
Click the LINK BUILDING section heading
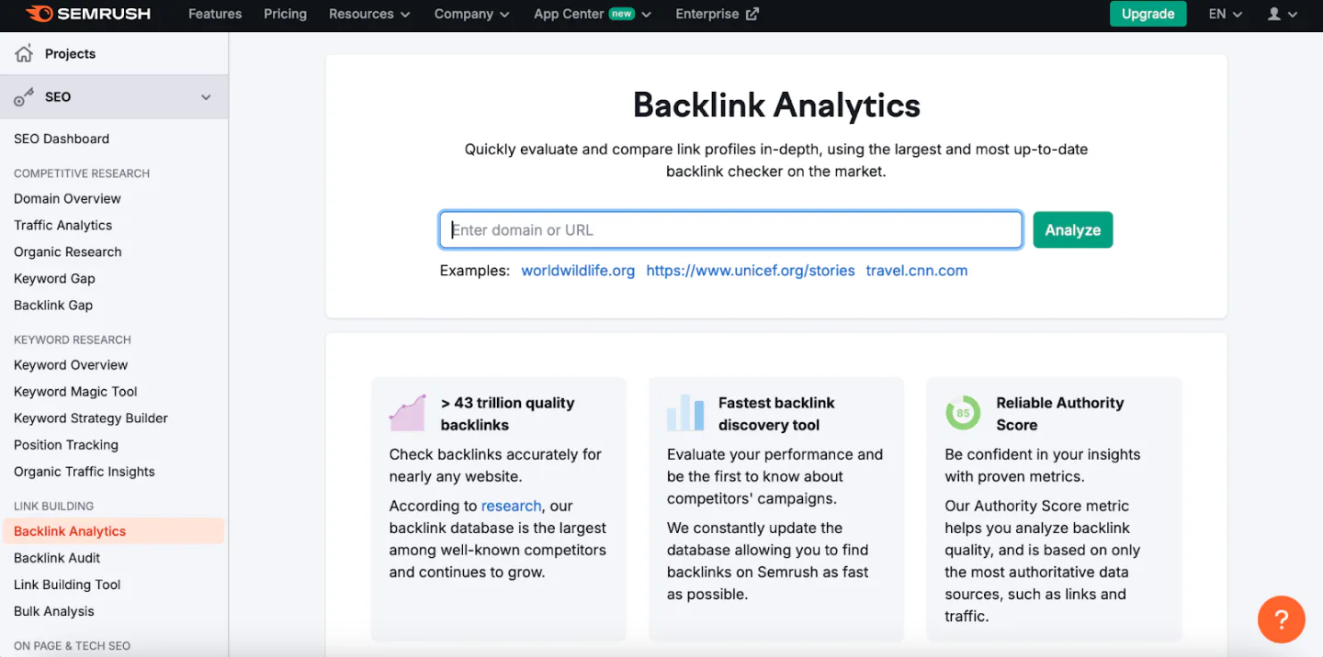(x=53, y=506)
